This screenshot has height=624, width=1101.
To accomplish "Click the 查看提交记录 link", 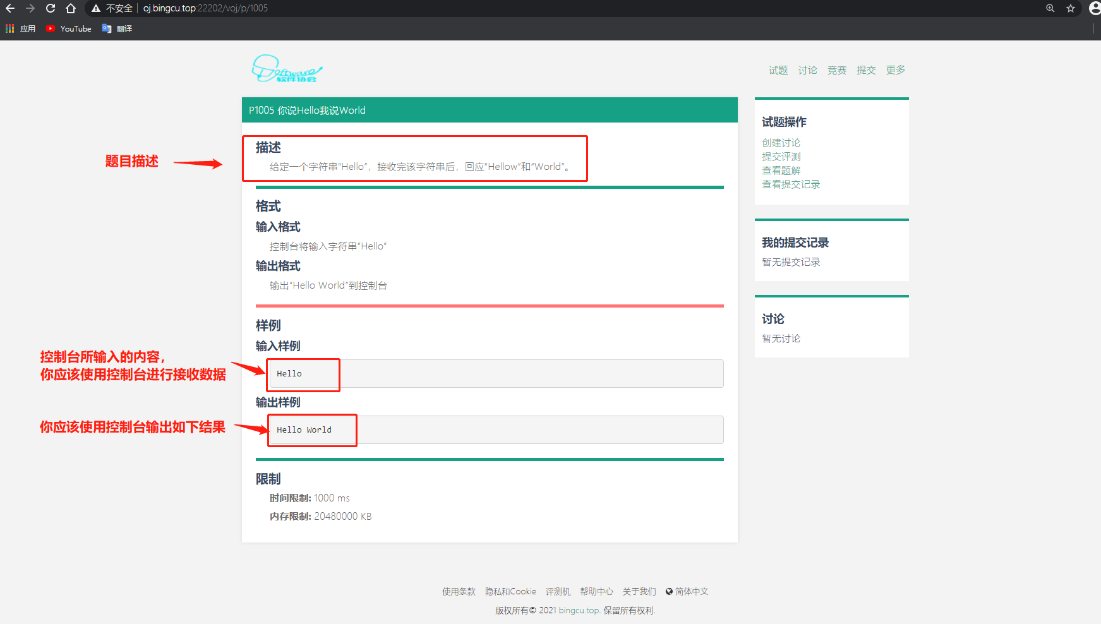I will [x=791, y=184].
